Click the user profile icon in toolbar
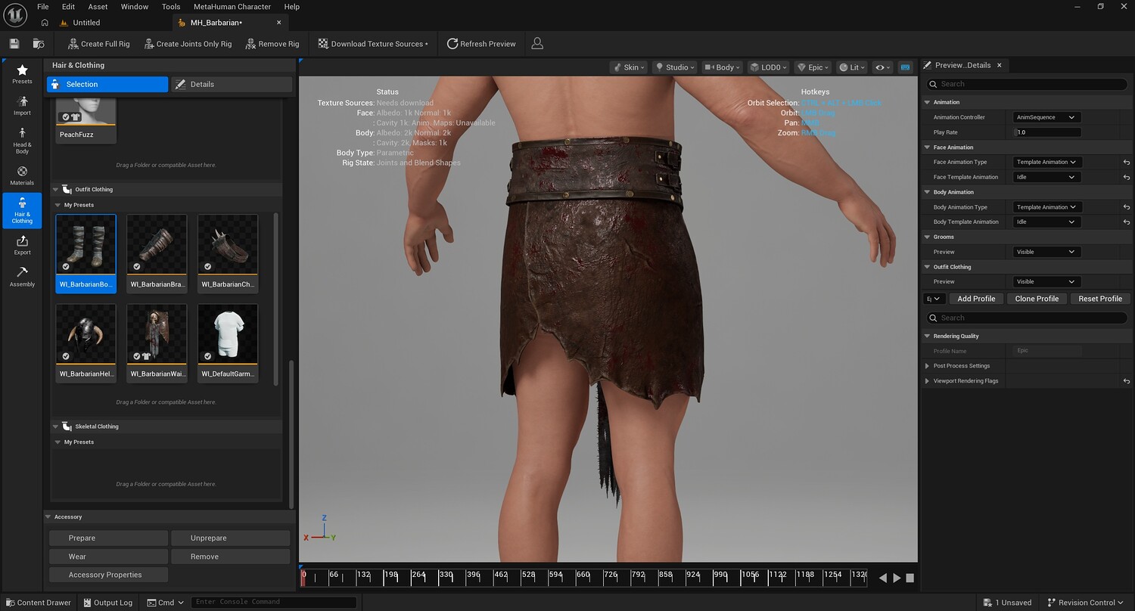 (x=537, y=44)
